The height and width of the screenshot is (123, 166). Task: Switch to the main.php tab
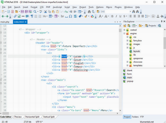click(x=5, y=22)
